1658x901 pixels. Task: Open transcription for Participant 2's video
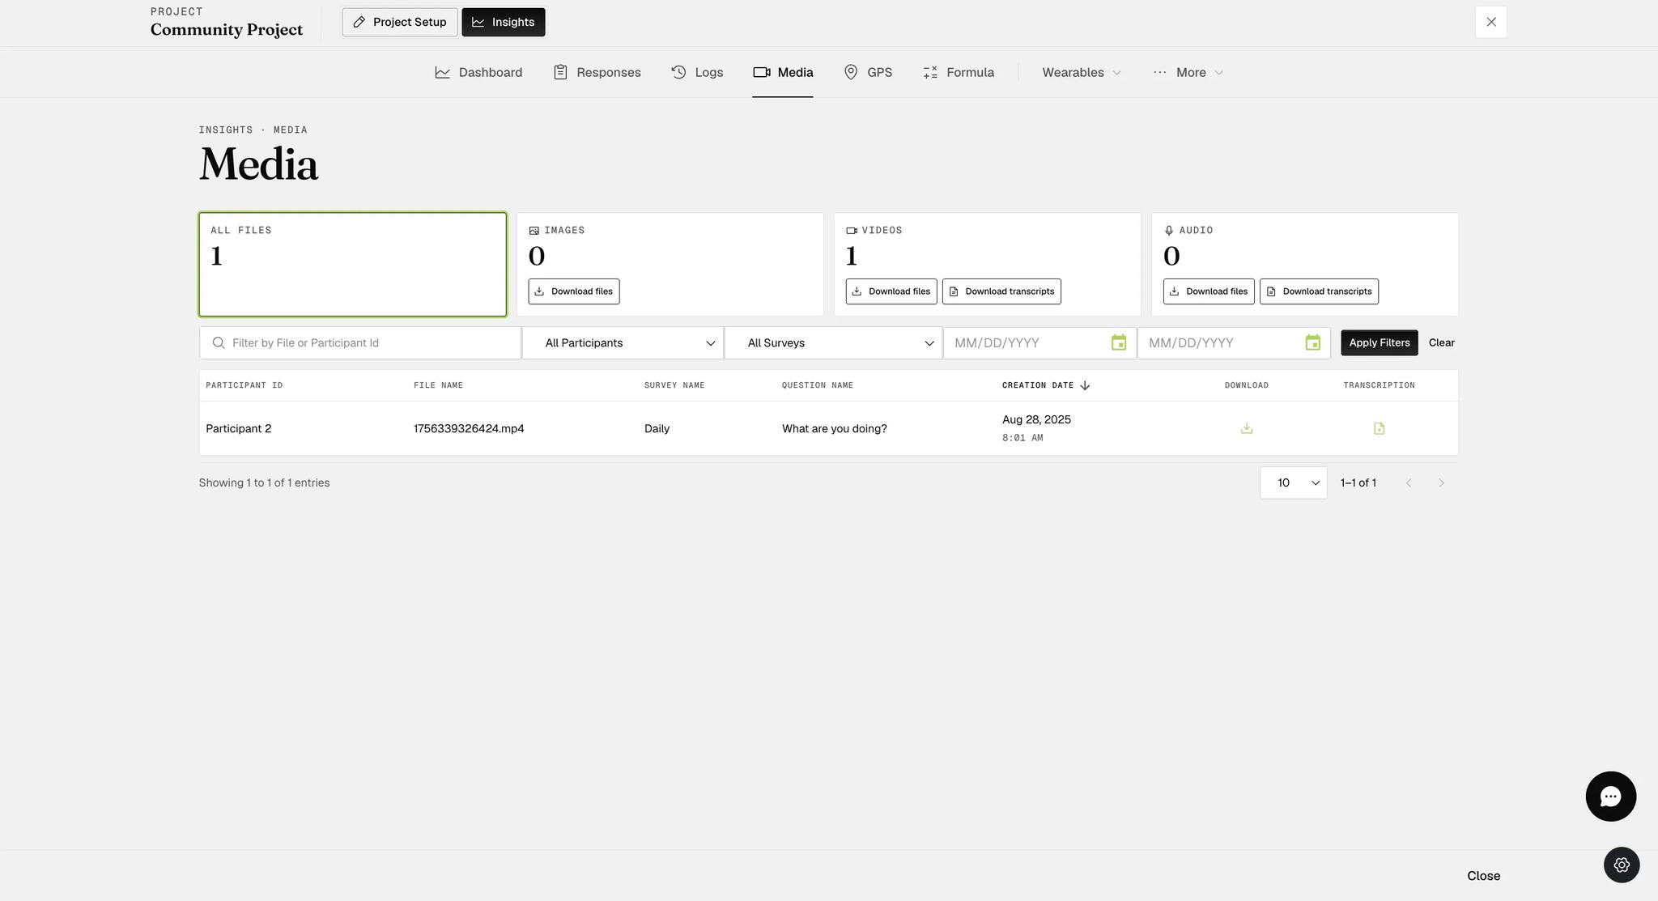point(1380,428)
